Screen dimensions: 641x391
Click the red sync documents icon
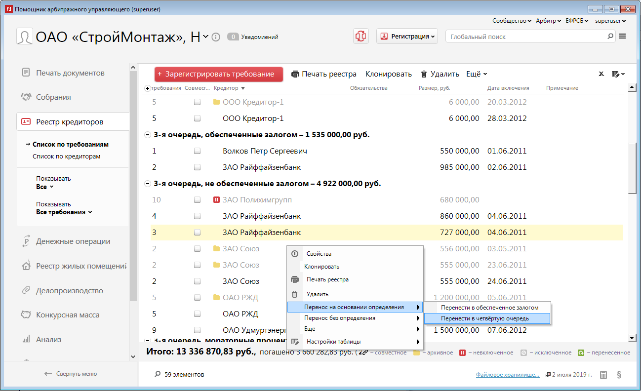click(361, 37)
